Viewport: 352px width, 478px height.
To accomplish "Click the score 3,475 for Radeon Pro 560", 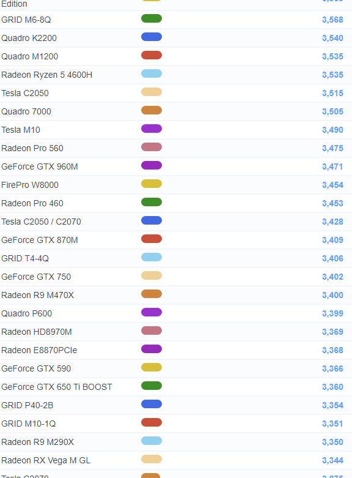I will pyautogui.click(x=332, y=148).
